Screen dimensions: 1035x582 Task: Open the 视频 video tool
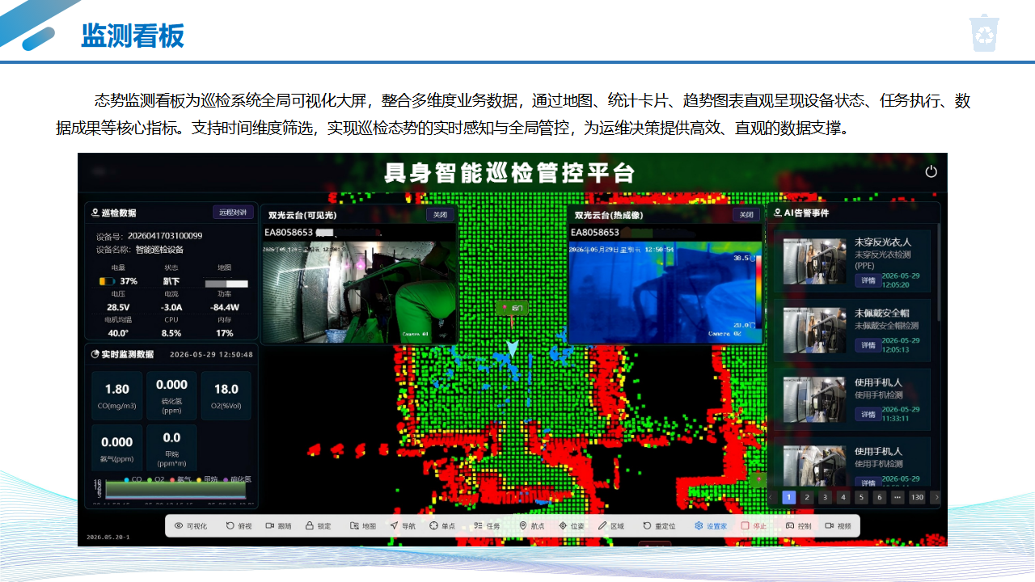tap(839, 525)
